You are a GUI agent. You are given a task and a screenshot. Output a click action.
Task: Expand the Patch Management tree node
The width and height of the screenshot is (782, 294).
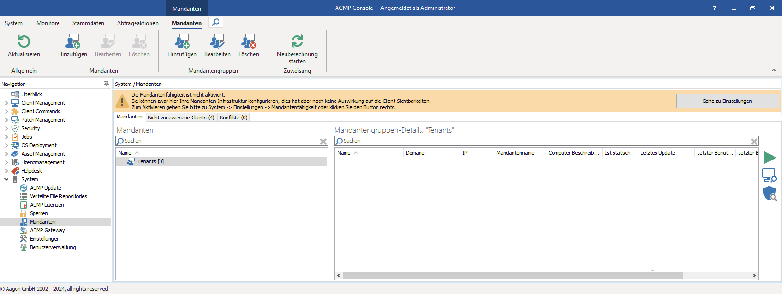click(6, 120)
